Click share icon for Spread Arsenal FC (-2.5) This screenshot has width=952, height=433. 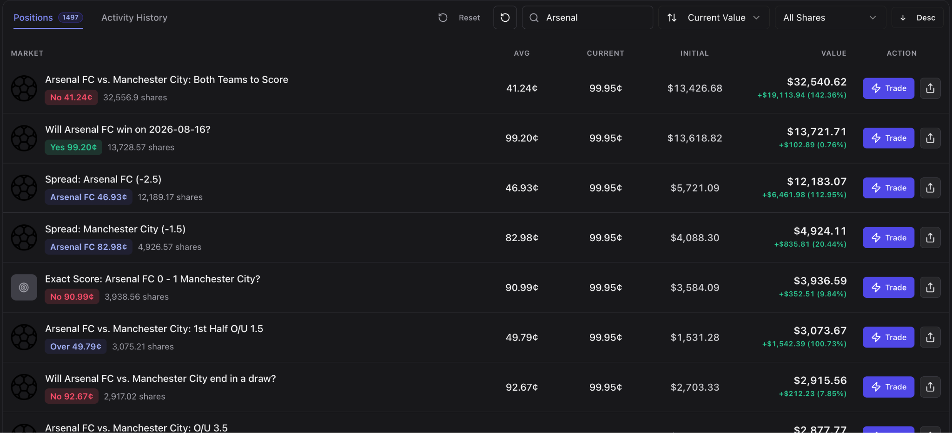click(x=930, y=188)
